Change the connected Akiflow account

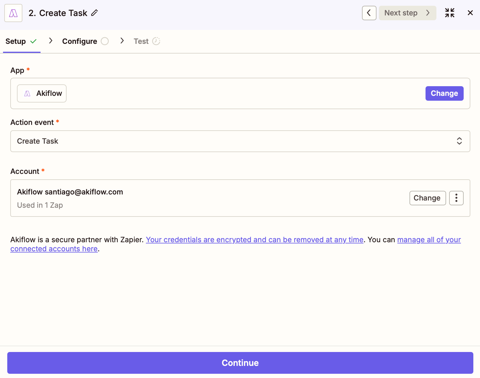[427, 198]
